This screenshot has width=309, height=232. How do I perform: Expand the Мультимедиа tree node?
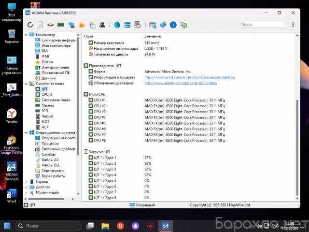pyautogui.click(x=26, y=192)
